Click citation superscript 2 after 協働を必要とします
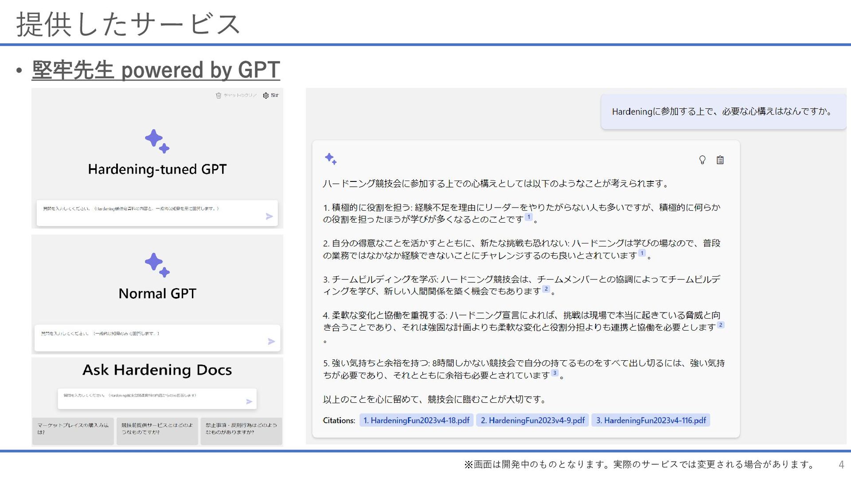851x478 pixels. 721,325
